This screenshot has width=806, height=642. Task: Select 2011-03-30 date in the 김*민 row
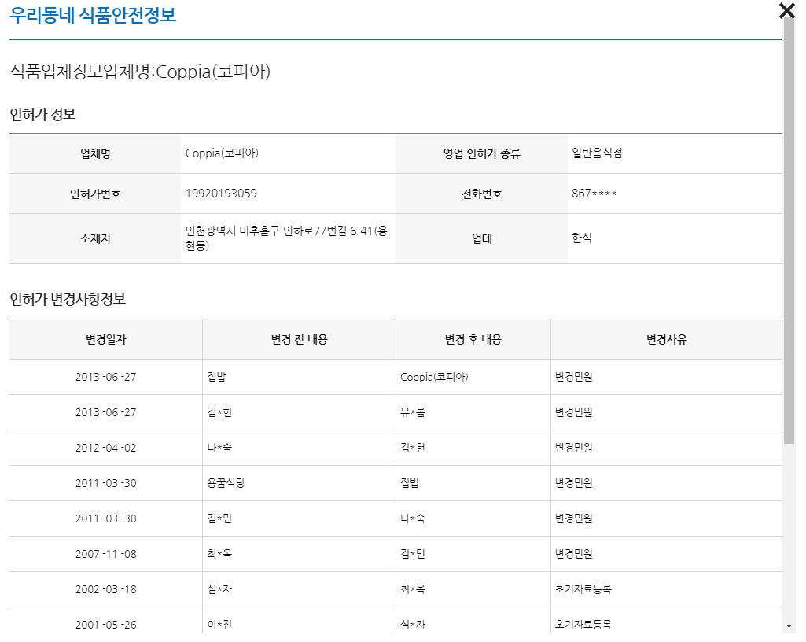[x=106, y=519]
